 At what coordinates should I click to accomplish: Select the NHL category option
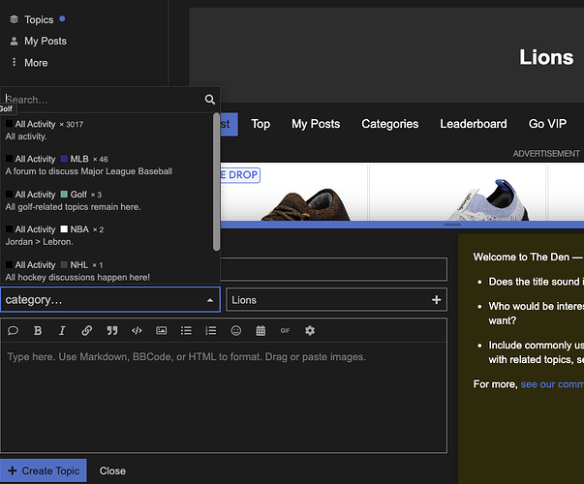108,271
